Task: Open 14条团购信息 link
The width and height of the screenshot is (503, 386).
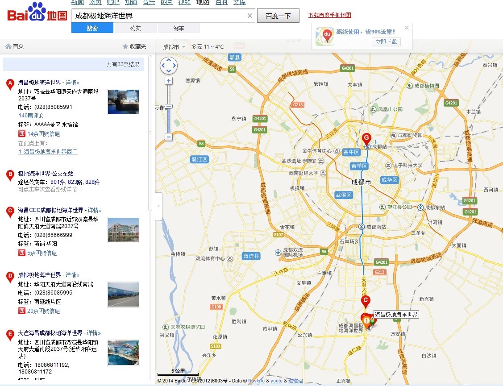Action: pyautogui.click(x=44, y=134)
